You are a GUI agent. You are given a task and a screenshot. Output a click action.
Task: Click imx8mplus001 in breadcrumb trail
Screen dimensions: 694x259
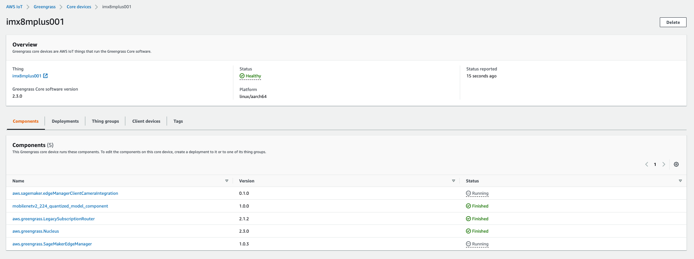tap(117, 7)
